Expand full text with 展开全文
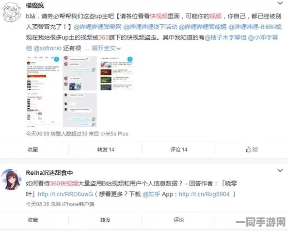The image size is (288, 231). 106,48
